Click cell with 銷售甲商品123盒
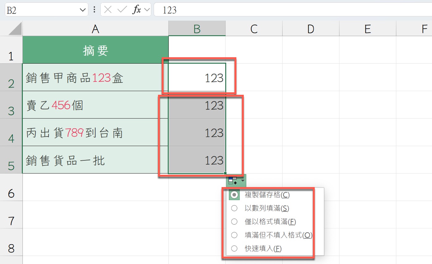The image size is (432, 264). (x=96, y=77)
